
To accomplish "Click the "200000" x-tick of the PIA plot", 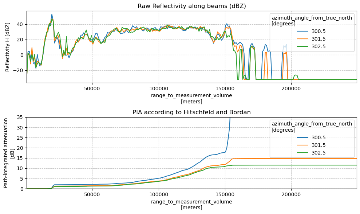I will (291, 194).
